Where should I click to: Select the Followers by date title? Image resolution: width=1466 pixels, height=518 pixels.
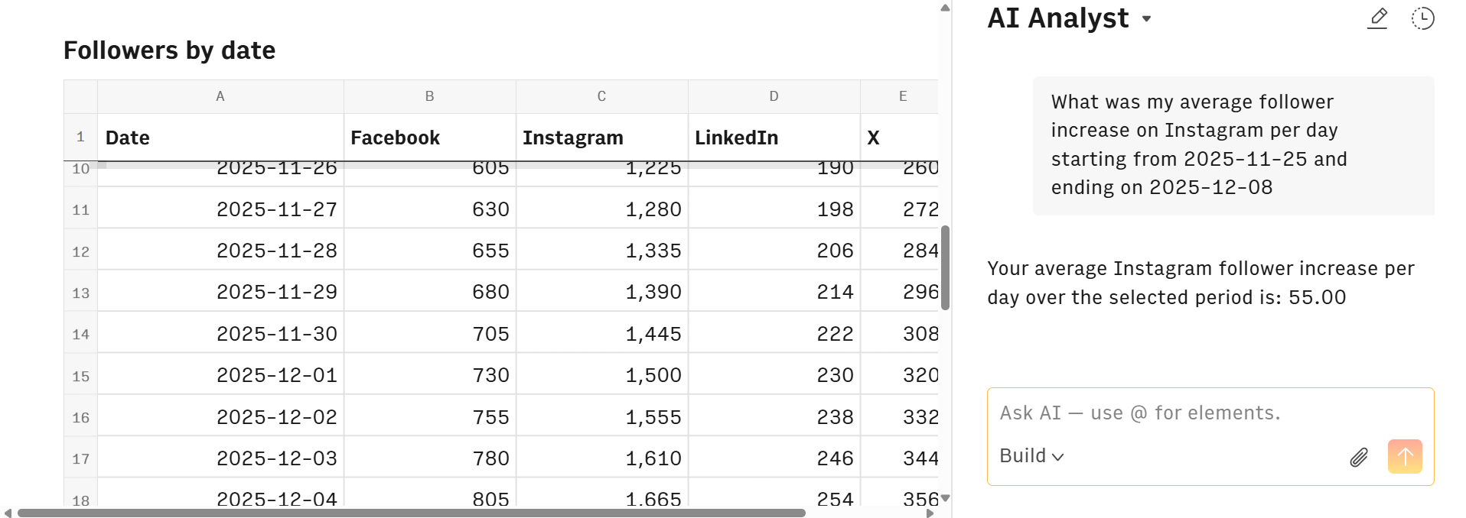169,50
